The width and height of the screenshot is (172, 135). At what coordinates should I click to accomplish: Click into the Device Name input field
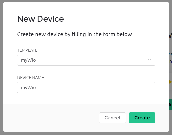[86, 88]
